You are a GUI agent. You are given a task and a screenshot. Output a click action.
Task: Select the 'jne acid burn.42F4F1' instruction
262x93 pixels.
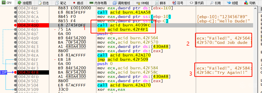point(123,29)
